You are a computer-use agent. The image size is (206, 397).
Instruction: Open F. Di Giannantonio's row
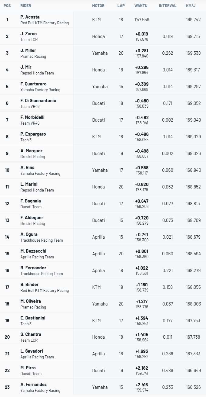103,103
